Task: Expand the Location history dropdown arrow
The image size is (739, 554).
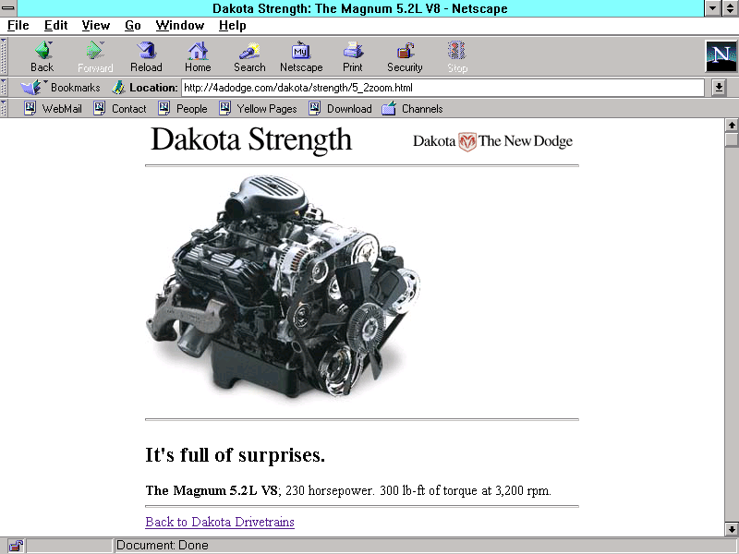Action: tap(720, 88)
